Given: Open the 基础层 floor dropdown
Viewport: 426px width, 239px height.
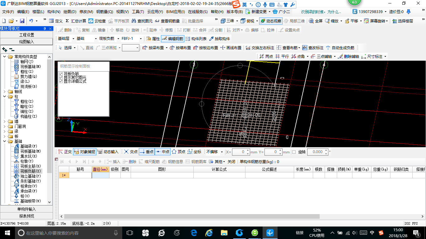Looking at the screenshot, I should (73, 39).
